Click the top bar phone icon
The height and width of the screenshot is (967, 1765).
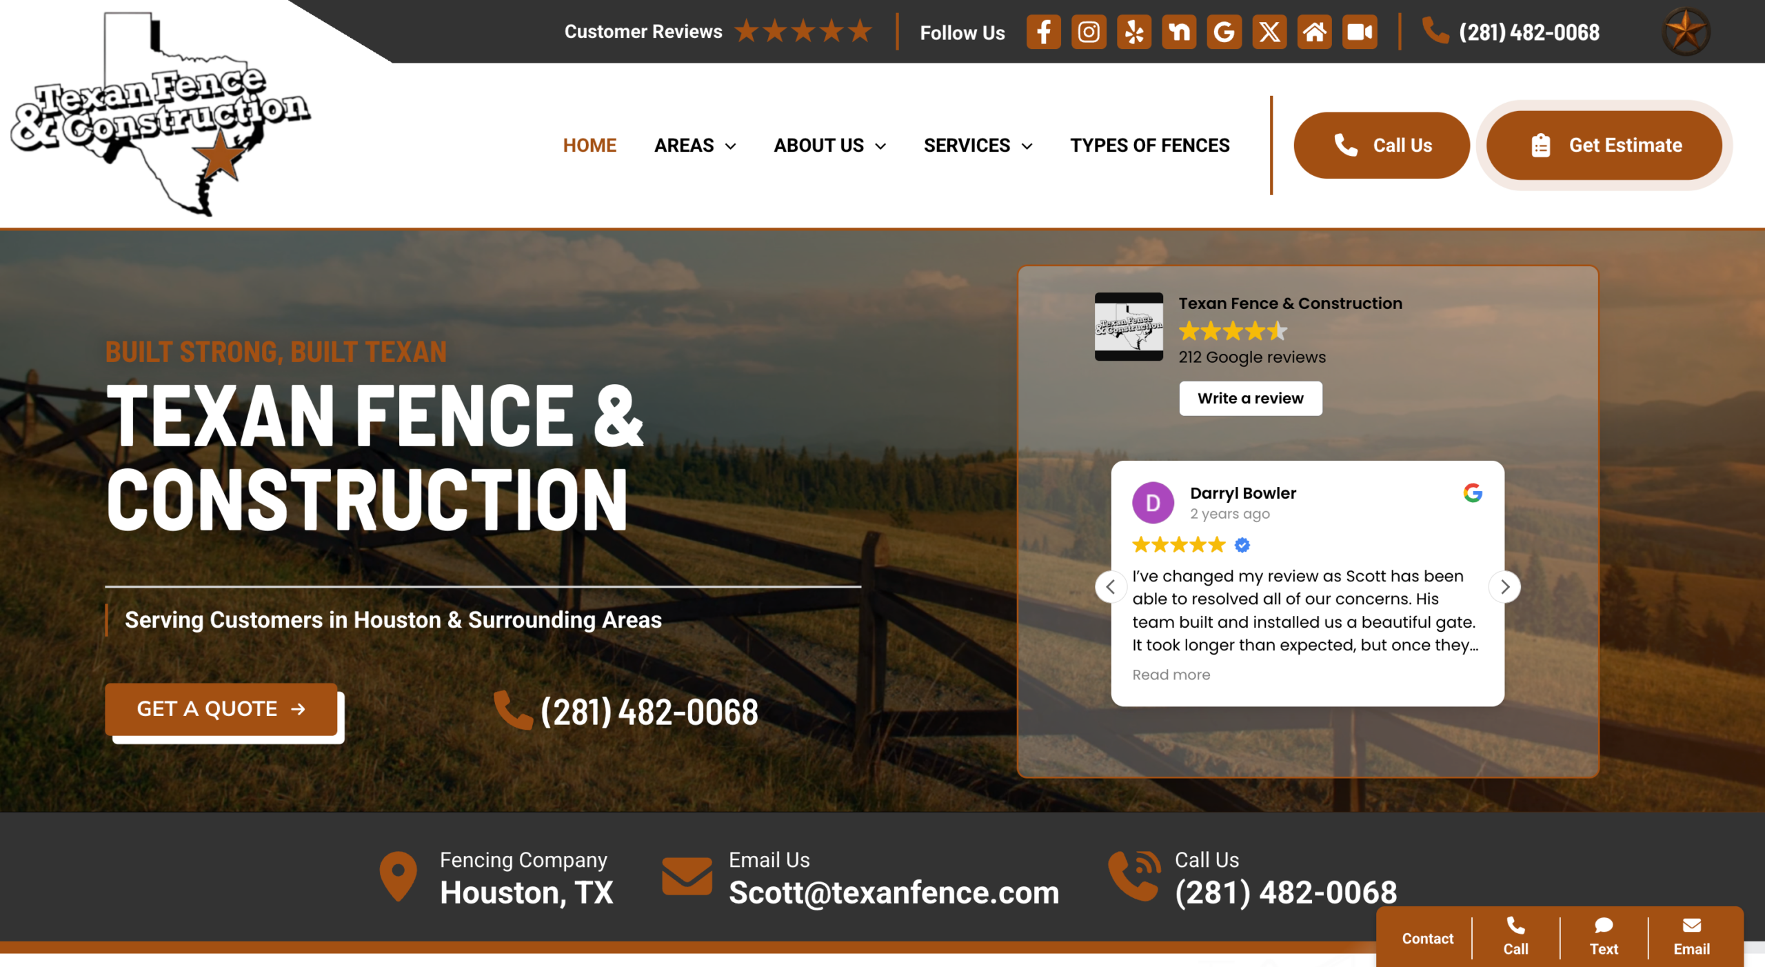1435,31
